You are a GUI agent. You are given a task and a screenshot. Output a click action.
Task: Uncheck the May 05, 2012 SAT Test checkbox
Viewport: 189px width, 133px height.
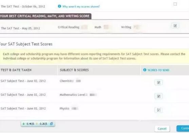[175, 26]
